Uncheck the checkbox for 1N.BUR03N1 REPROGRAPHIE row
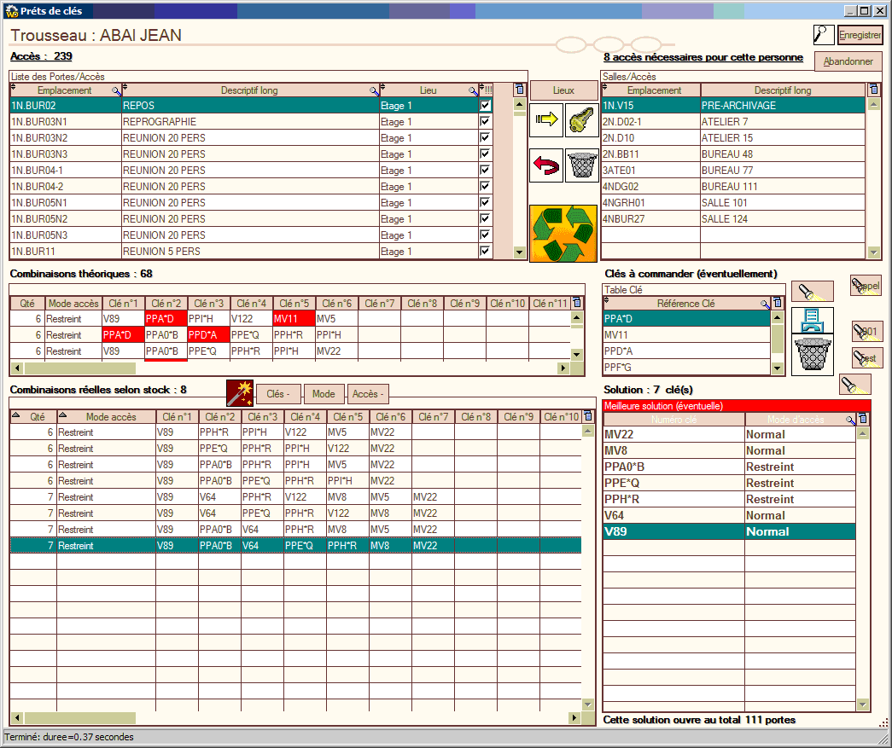Image resolution: width=892 pixels, height=748 pixels. (485, 121)
